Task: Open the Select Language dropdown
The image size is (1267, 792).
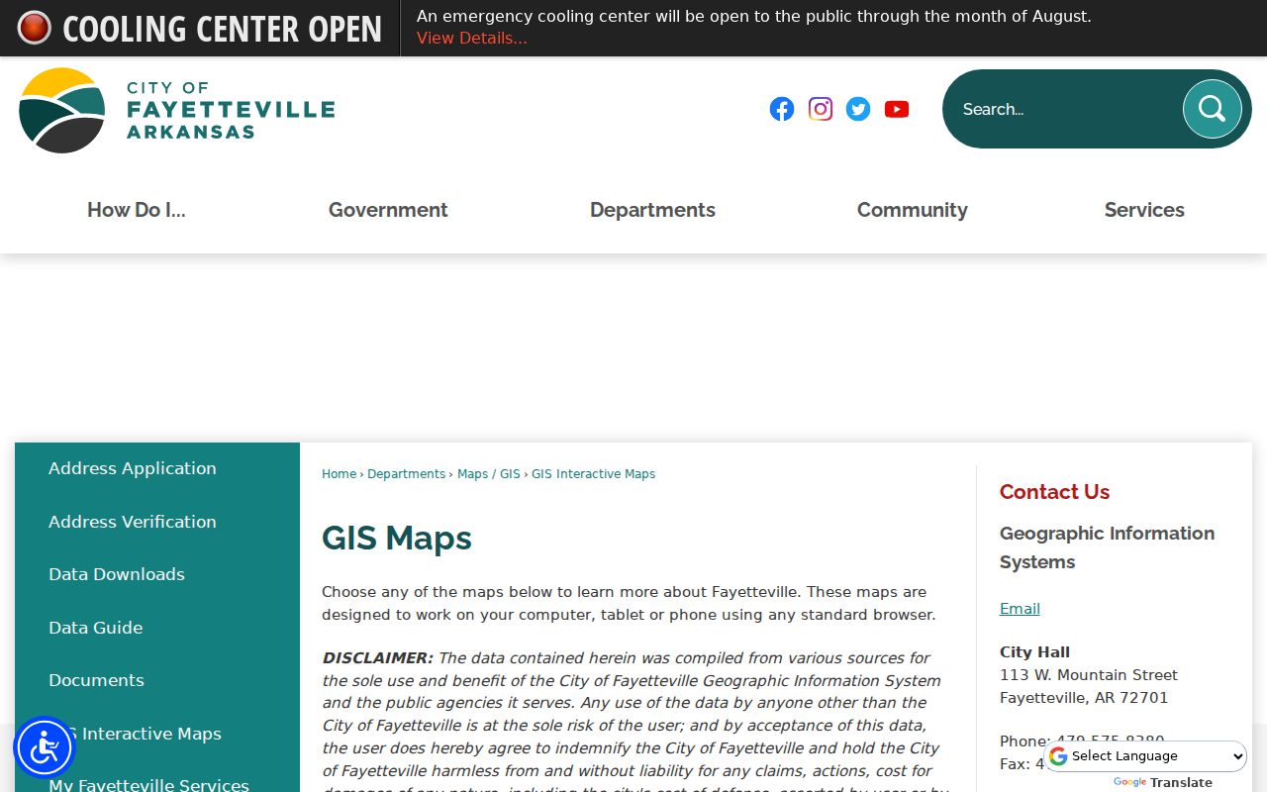Action: point(1146,756)
